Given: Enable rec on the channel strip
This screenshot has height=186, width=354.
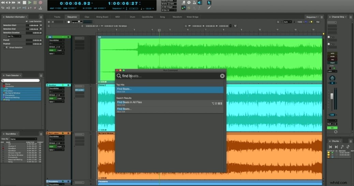Looking at the screenshot, I should point(332,60).
